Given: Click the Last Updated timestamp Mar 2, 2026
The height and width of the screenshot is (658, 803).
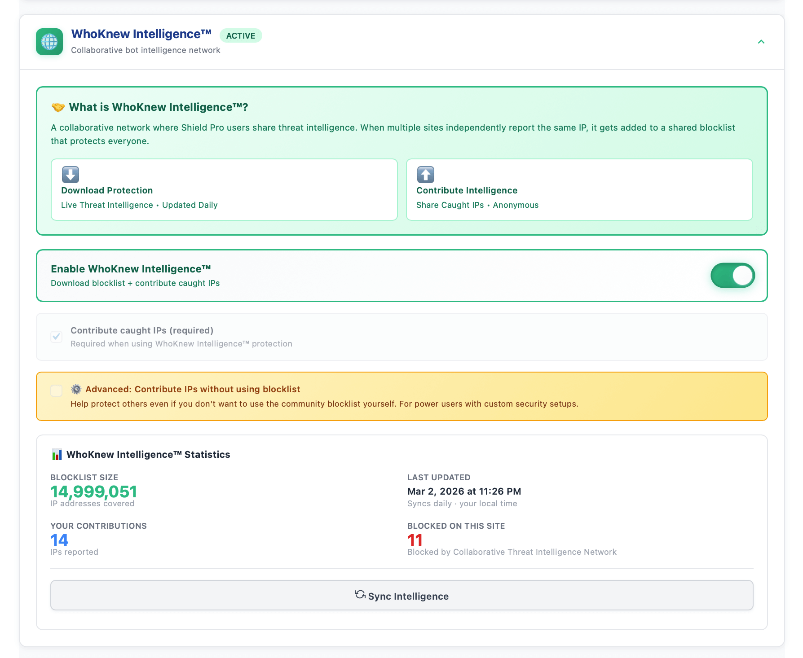Looking at the screenshot, I should pos(464,491).
